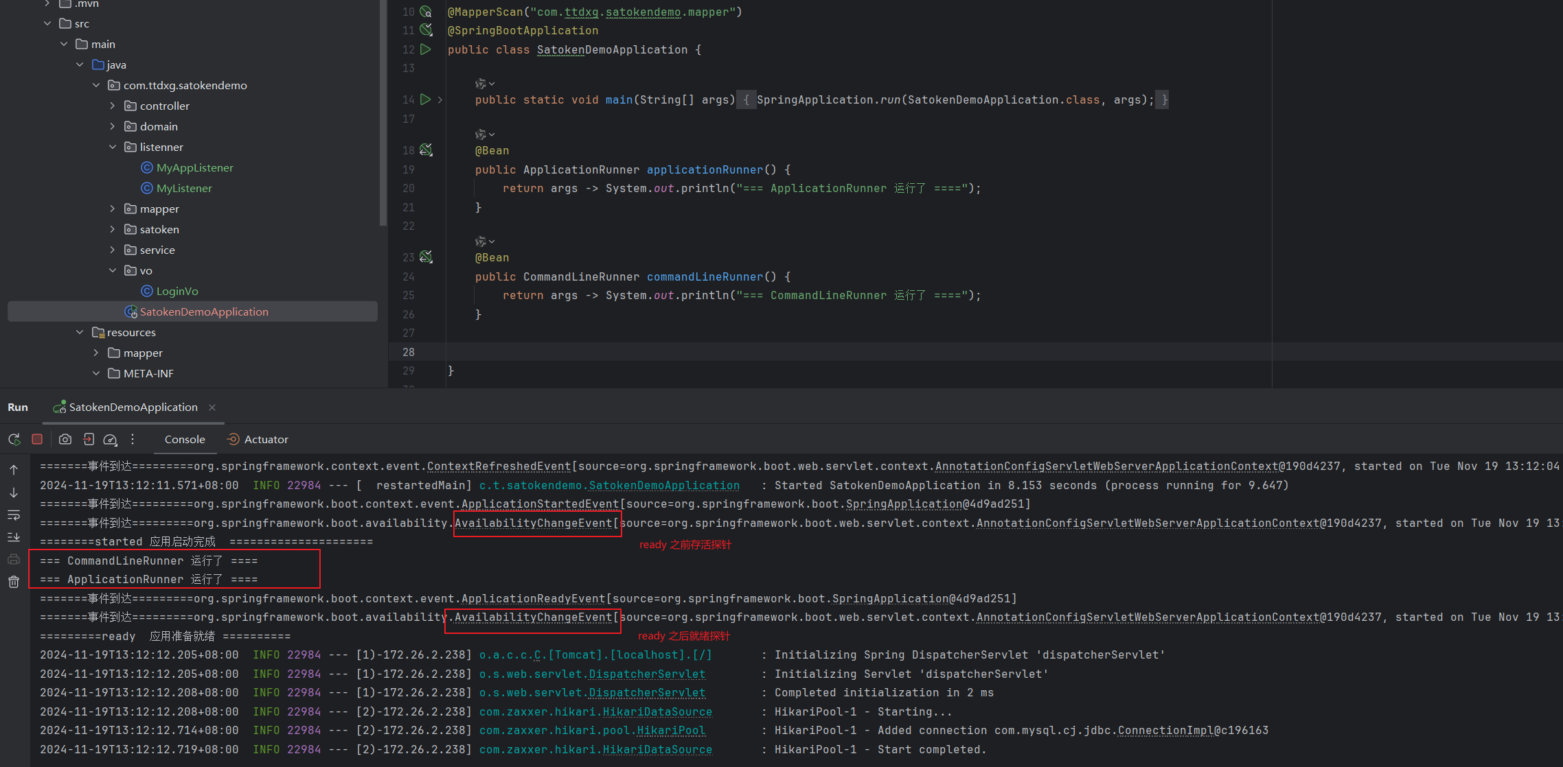Expand the domain package
Image resolution: width=1563 pixels, height=767 pixels.
click(x=113, y=126)
